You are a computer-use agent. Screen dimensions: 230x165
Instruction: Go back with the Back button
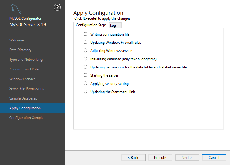[x=133, y=158]
